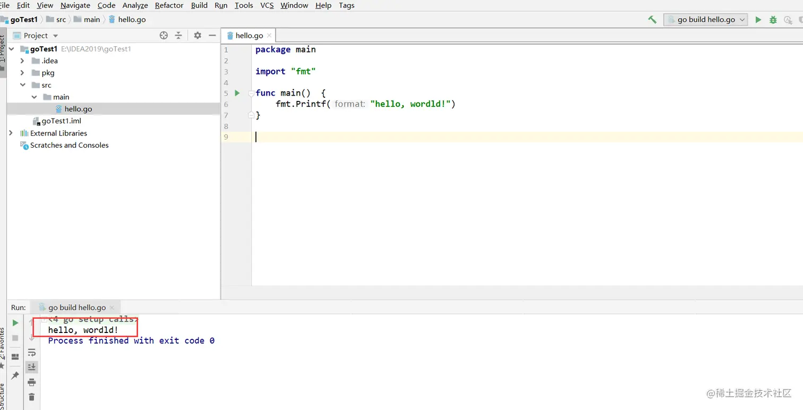The height and width of the screenshot is (410, 803).
Task: Expand the .idea folder arrow
Action: point(22,61)
